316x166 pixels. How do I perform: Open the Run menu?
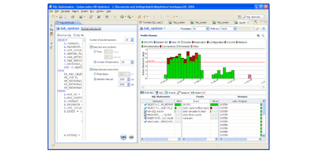click(92, 12)
